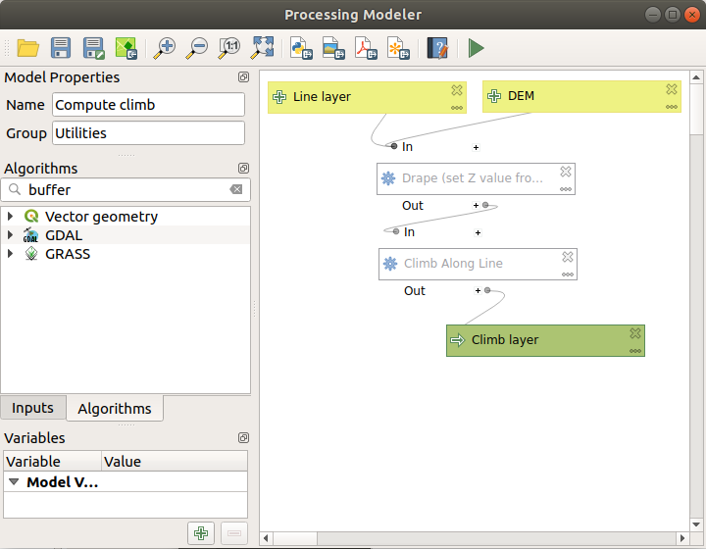Click the Save model as icon
This screenshot has width=706, height=549.
point(93,47)
